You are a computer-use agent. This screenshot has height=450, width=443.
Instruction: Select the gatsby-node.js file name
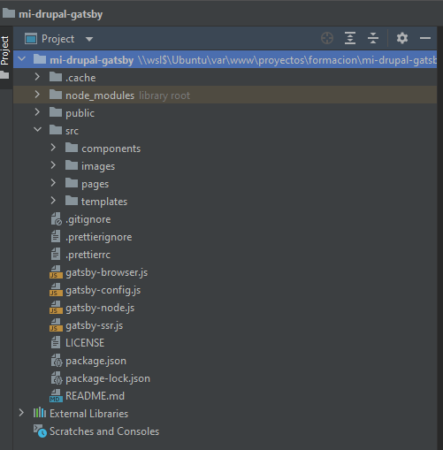click(100, 308)
